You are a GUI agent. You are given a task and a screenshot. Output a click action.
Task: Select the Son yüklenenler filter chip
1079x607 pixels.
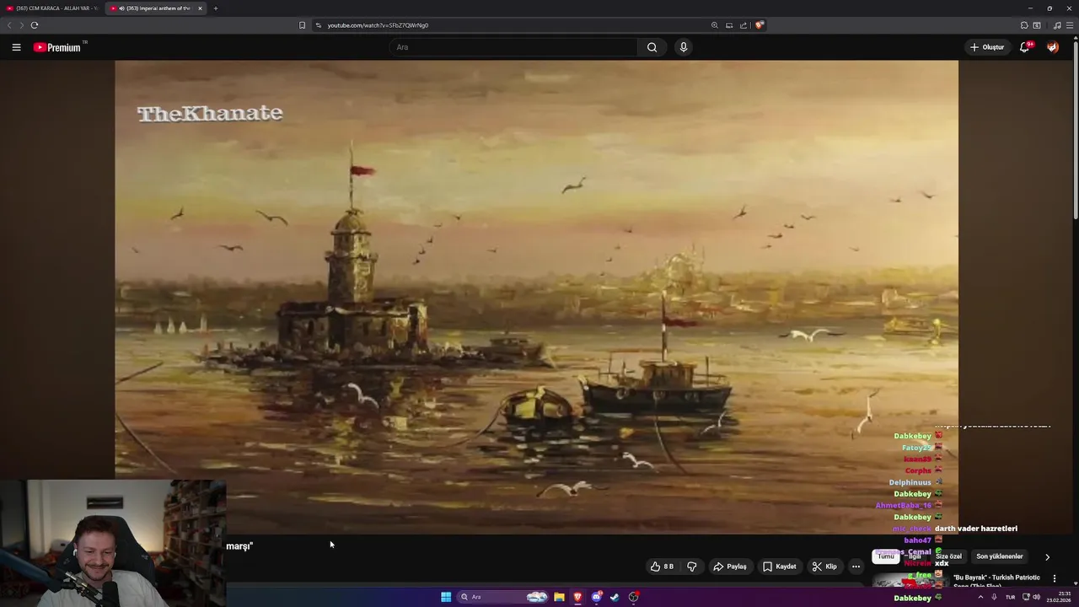[999, 556]
